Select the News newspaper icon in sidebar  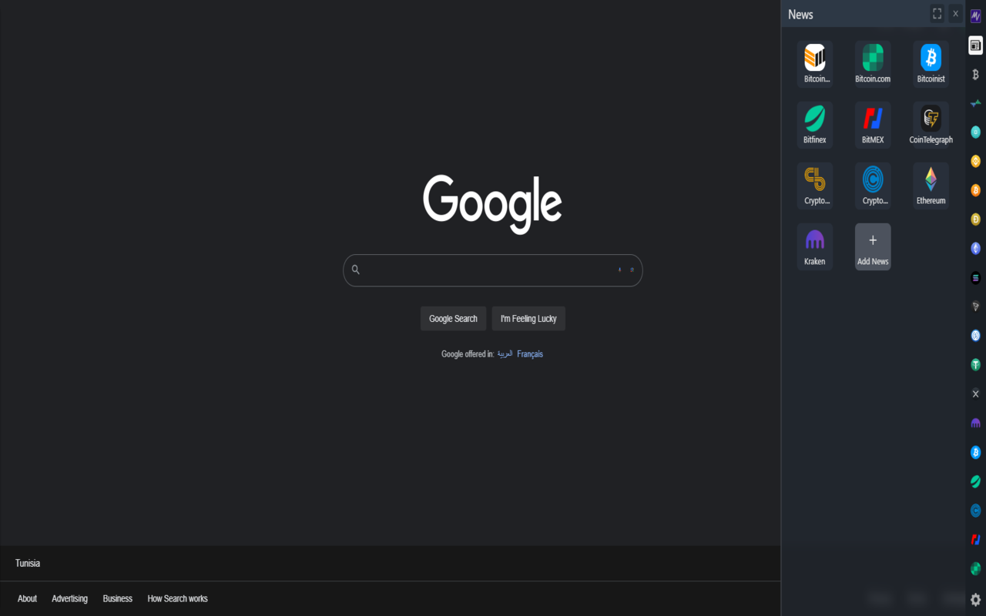pyautogui.click(x=975, y=45)
